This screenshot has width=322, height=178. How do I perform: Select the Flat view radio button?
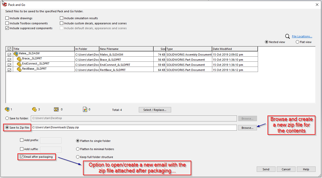click(297, 42)
